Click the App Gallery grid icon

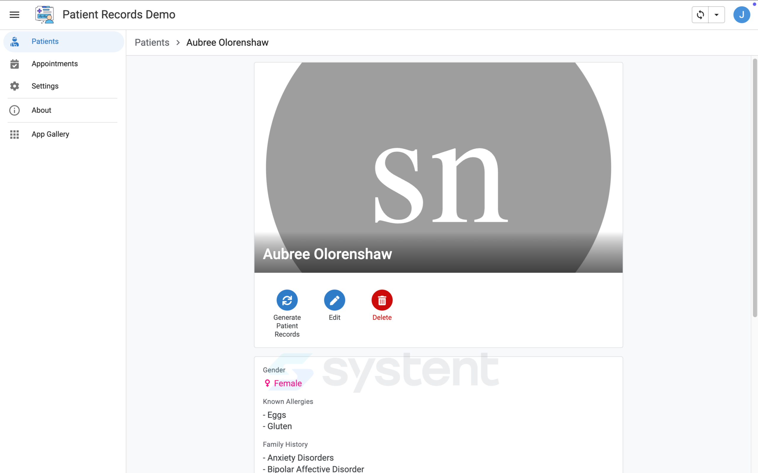[15, 134]
